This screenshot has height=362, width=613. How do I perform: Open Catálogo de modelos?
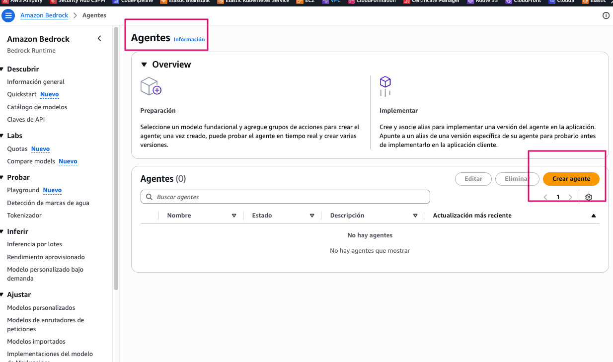click(37, 107)
